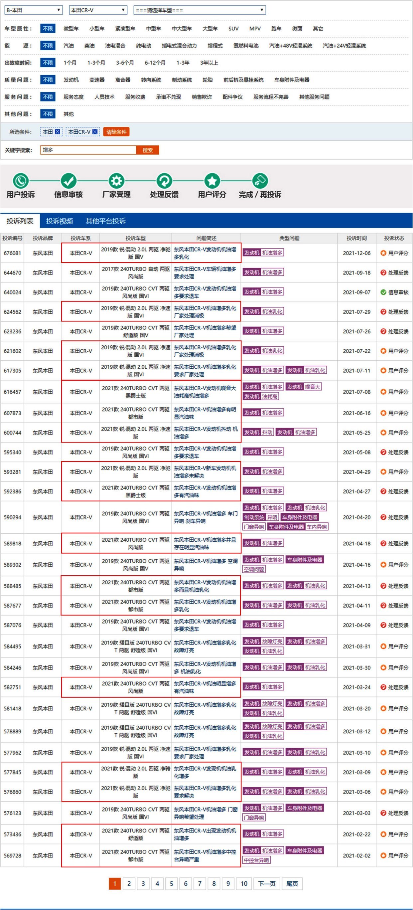
Task: Select 不限 in 其他问题 row
Action: tap(48, 114)
